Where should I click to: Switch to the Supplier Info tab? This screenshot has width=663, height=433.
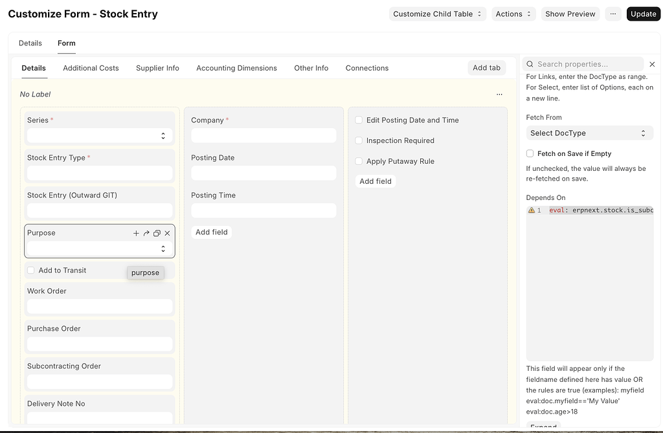(157, 67)
